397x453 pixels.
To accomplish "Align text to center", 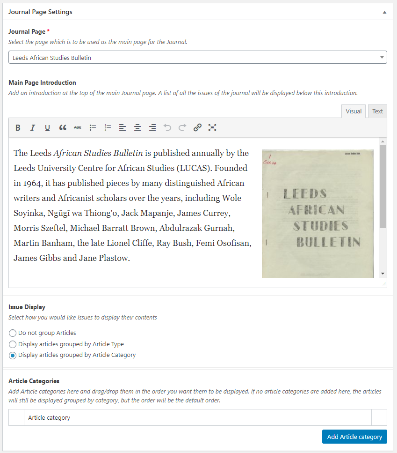I will click(137, 127).
